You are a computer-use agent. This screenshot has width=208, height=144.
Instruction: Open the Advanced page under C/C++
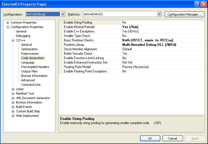[28, 80]
